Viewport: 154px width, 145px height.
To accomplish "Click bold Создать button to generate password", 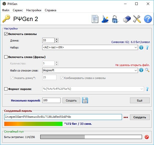I will pyautogui.click(x=140, y=117).
